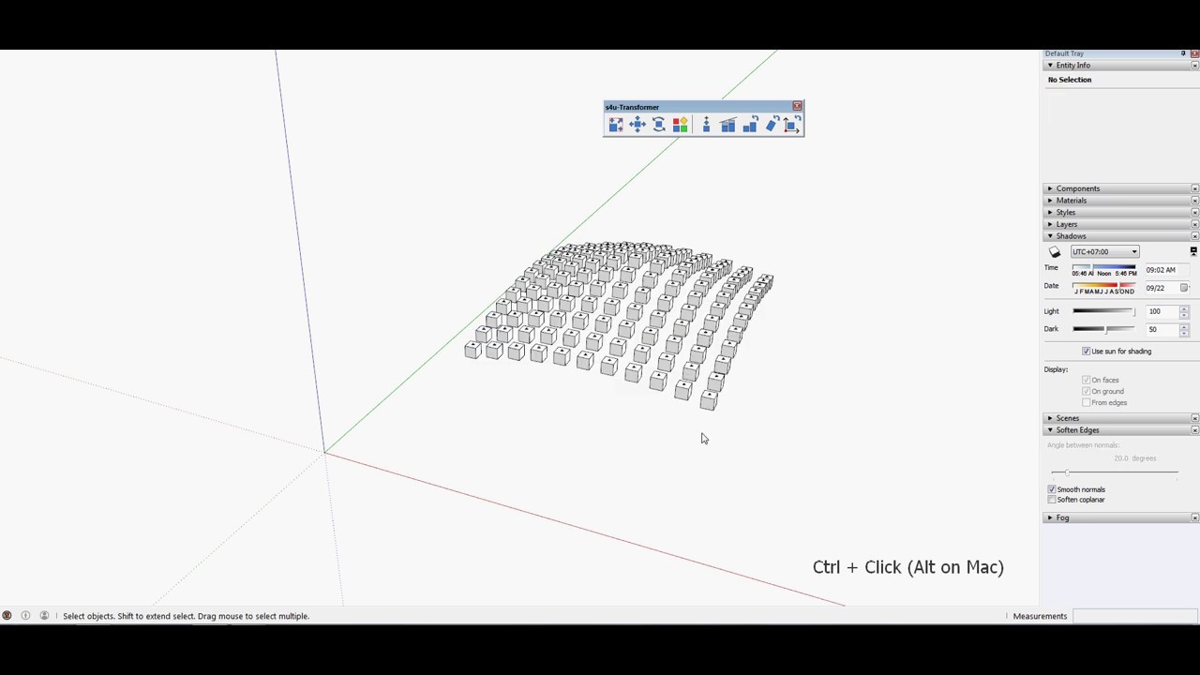
Task: Expand the Components panel
Action: 1050,188
